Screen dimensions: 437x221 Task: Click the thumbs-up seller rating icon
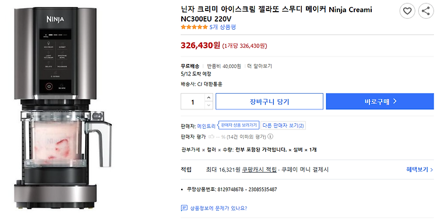[212, 137]
